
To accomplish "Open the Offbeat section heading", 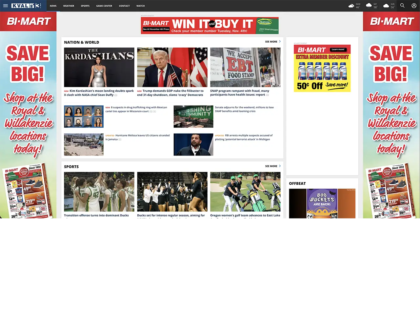I will tap(297, 184).
